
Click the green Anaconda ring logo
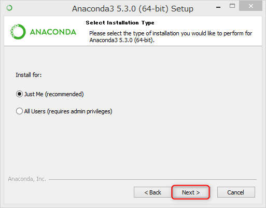pos(18,32)
